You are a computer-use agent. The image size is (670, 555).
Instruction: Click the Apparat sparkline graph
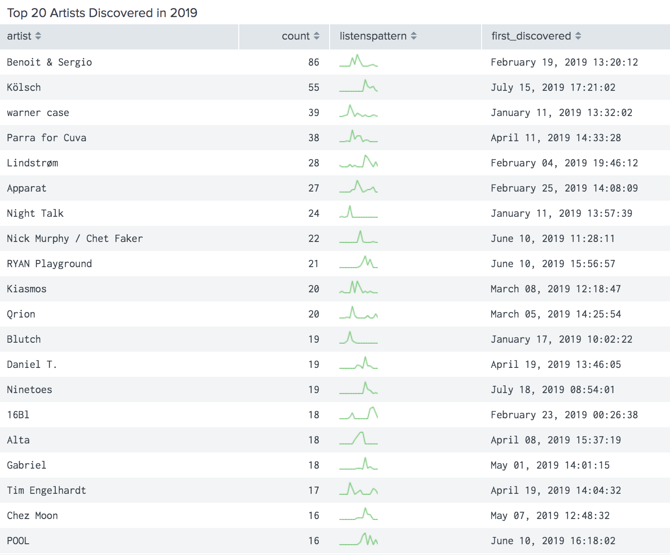(x=358, y=187)
